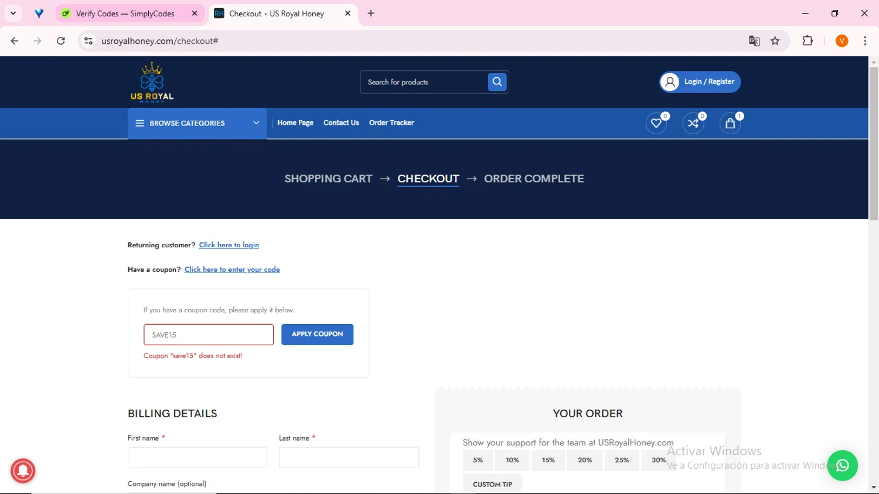
Task: Expand the Browse Categories chevron
Action: click(256, 123)
